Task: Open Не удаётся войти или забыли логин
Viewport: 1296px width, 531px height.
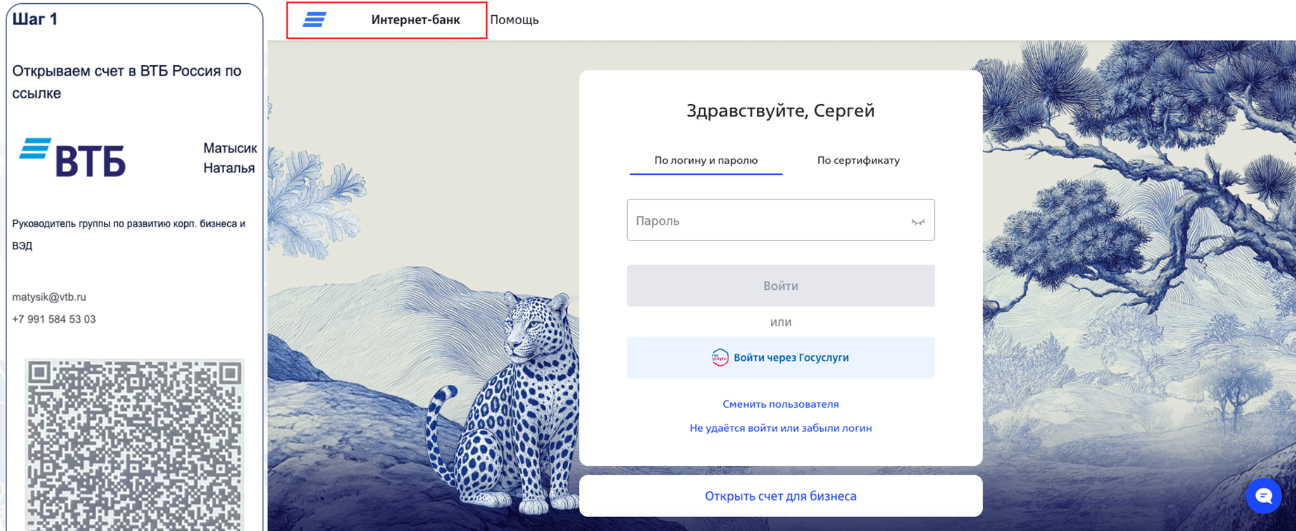Action: (780, 428)
